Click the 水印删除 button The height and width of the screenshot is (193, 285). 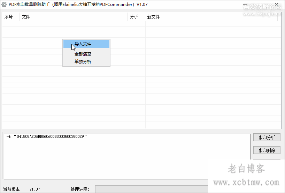[x=267, y=150]
